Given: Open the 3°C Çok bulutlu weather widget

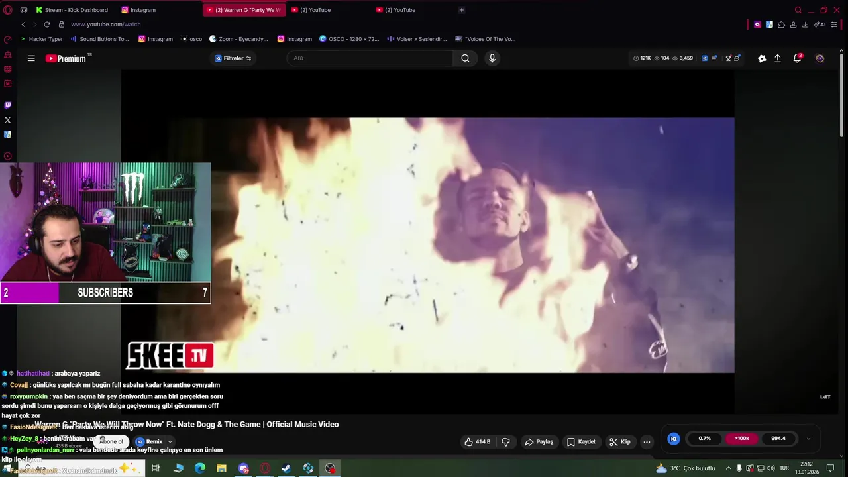Looking at the screenshot, I should 685,468.
